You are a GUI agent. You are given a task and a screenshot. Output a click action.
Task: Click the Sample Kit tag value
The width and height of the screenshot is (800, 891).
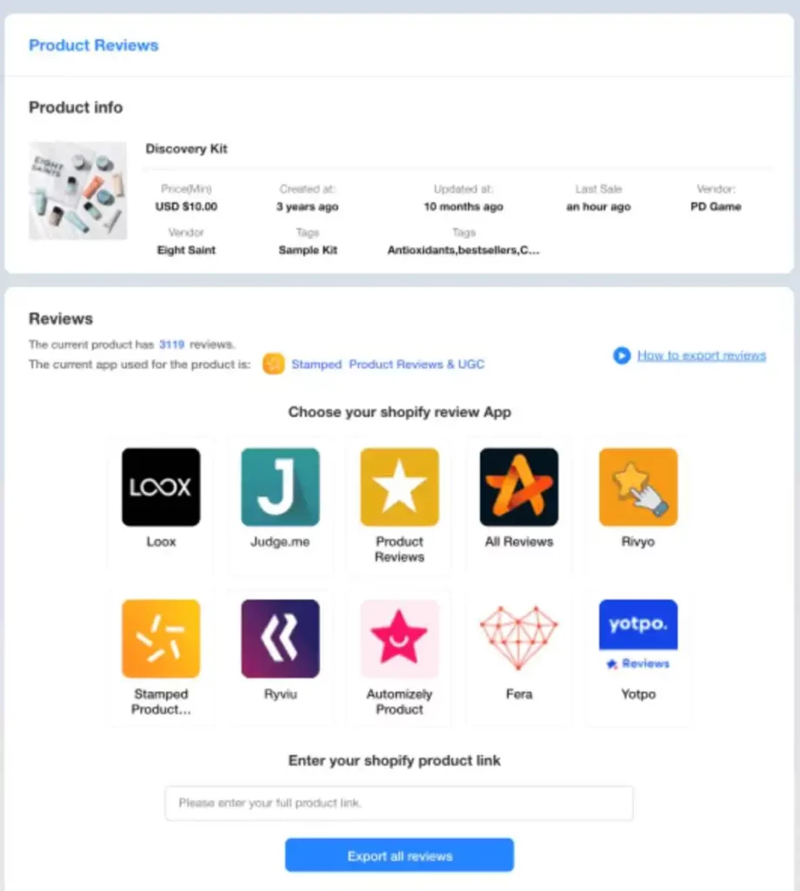click(x=308, y=250)
